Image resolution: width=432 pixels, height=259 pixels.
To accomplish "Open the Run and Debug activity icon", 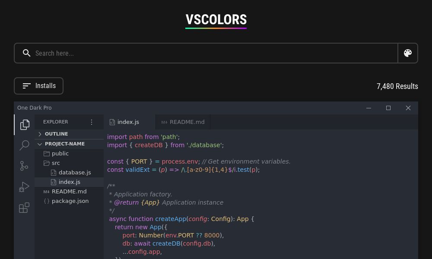I will [24, 187].
